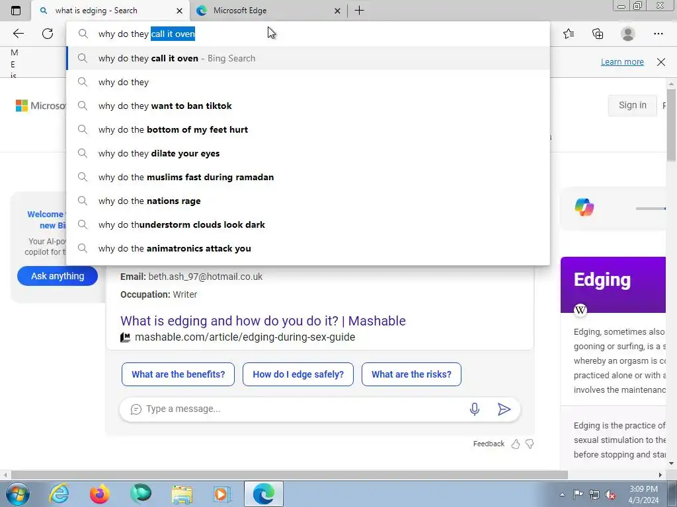Select the 'What are the benefits?' suggestion chip
Image resolution: width=677 pixels, height=507 pixels.
178,374
